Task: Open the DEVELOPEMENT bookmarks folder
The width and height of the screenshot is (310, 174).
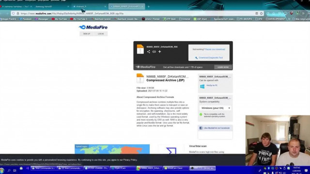Action: coord(276,19)
